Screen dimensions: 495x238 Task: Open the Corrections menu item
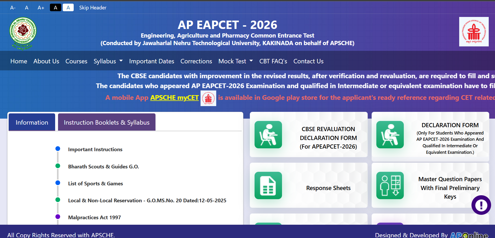(x=196, y=61)
